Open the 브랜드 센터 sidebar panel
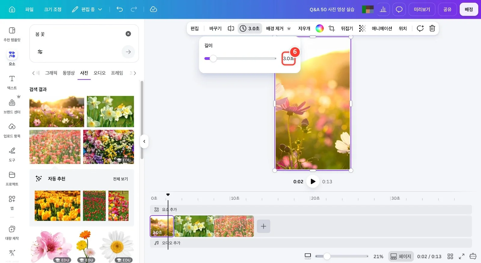The image size is (481, 263). 12,106
